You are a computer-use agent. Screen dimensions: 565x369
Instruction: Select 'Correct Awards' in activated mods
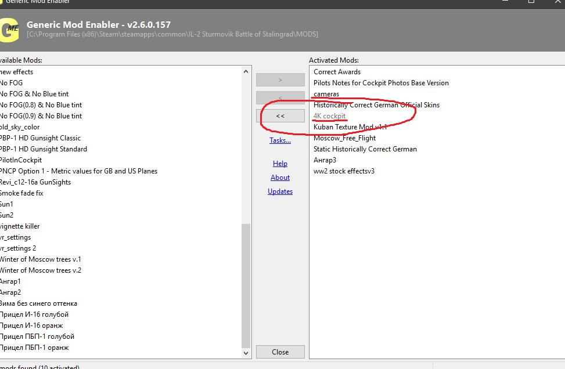pos(337,72)
